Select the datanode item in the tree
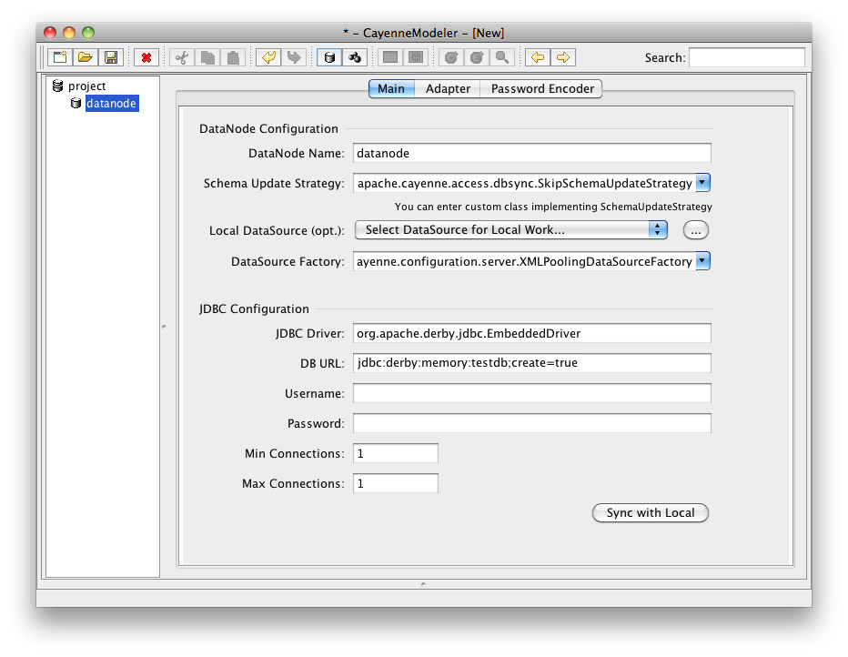848x657 pixels. pos(111,104)
